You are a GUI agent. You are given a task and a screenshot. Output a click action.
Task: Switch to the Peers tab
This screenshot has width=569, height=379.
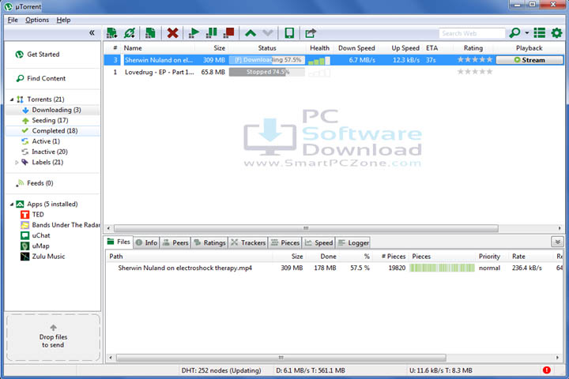(x=175, y=242)
